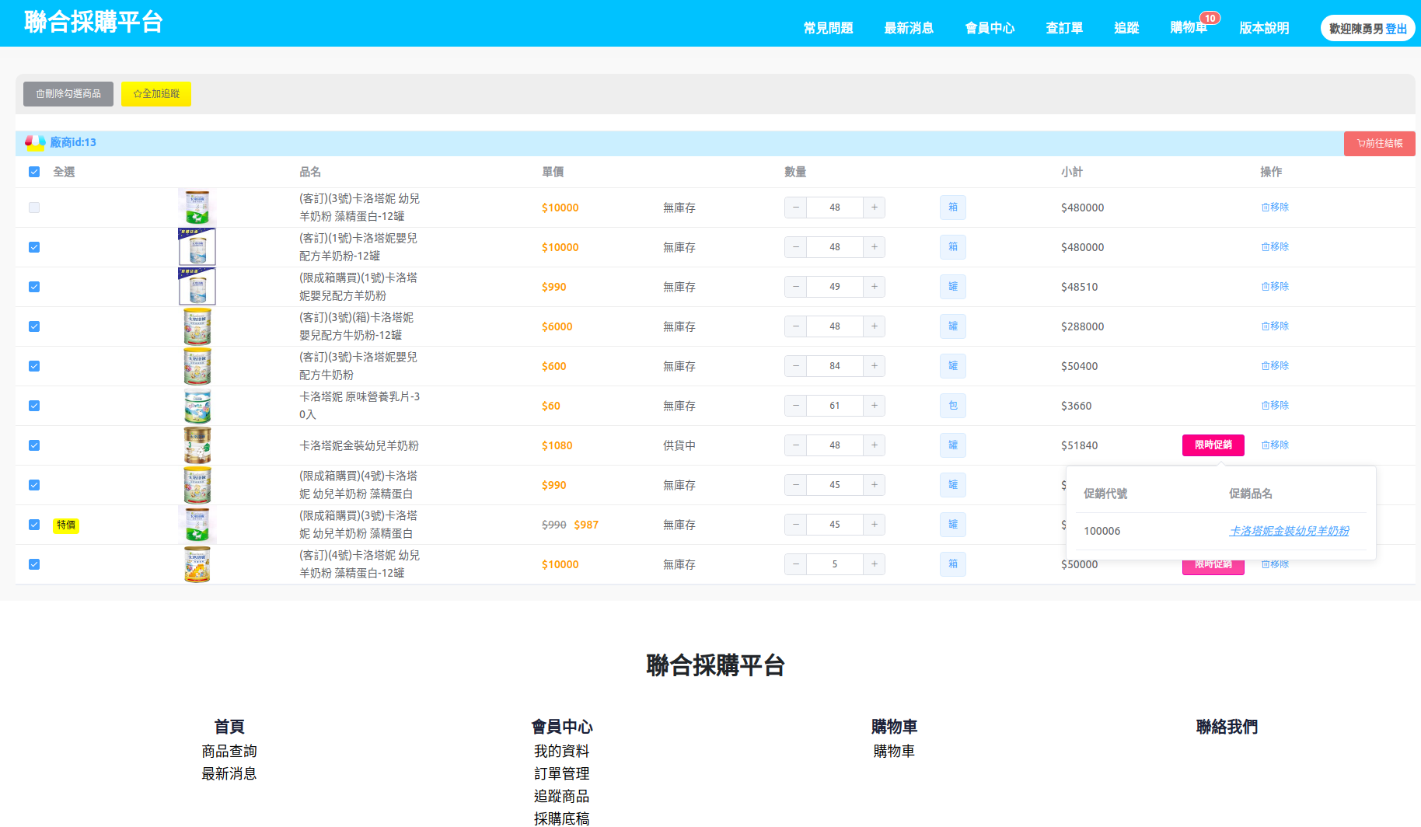Decrease quantity in $6000 牛奶粉-12罐 row
1421x827 pixels.
[795, 326]
